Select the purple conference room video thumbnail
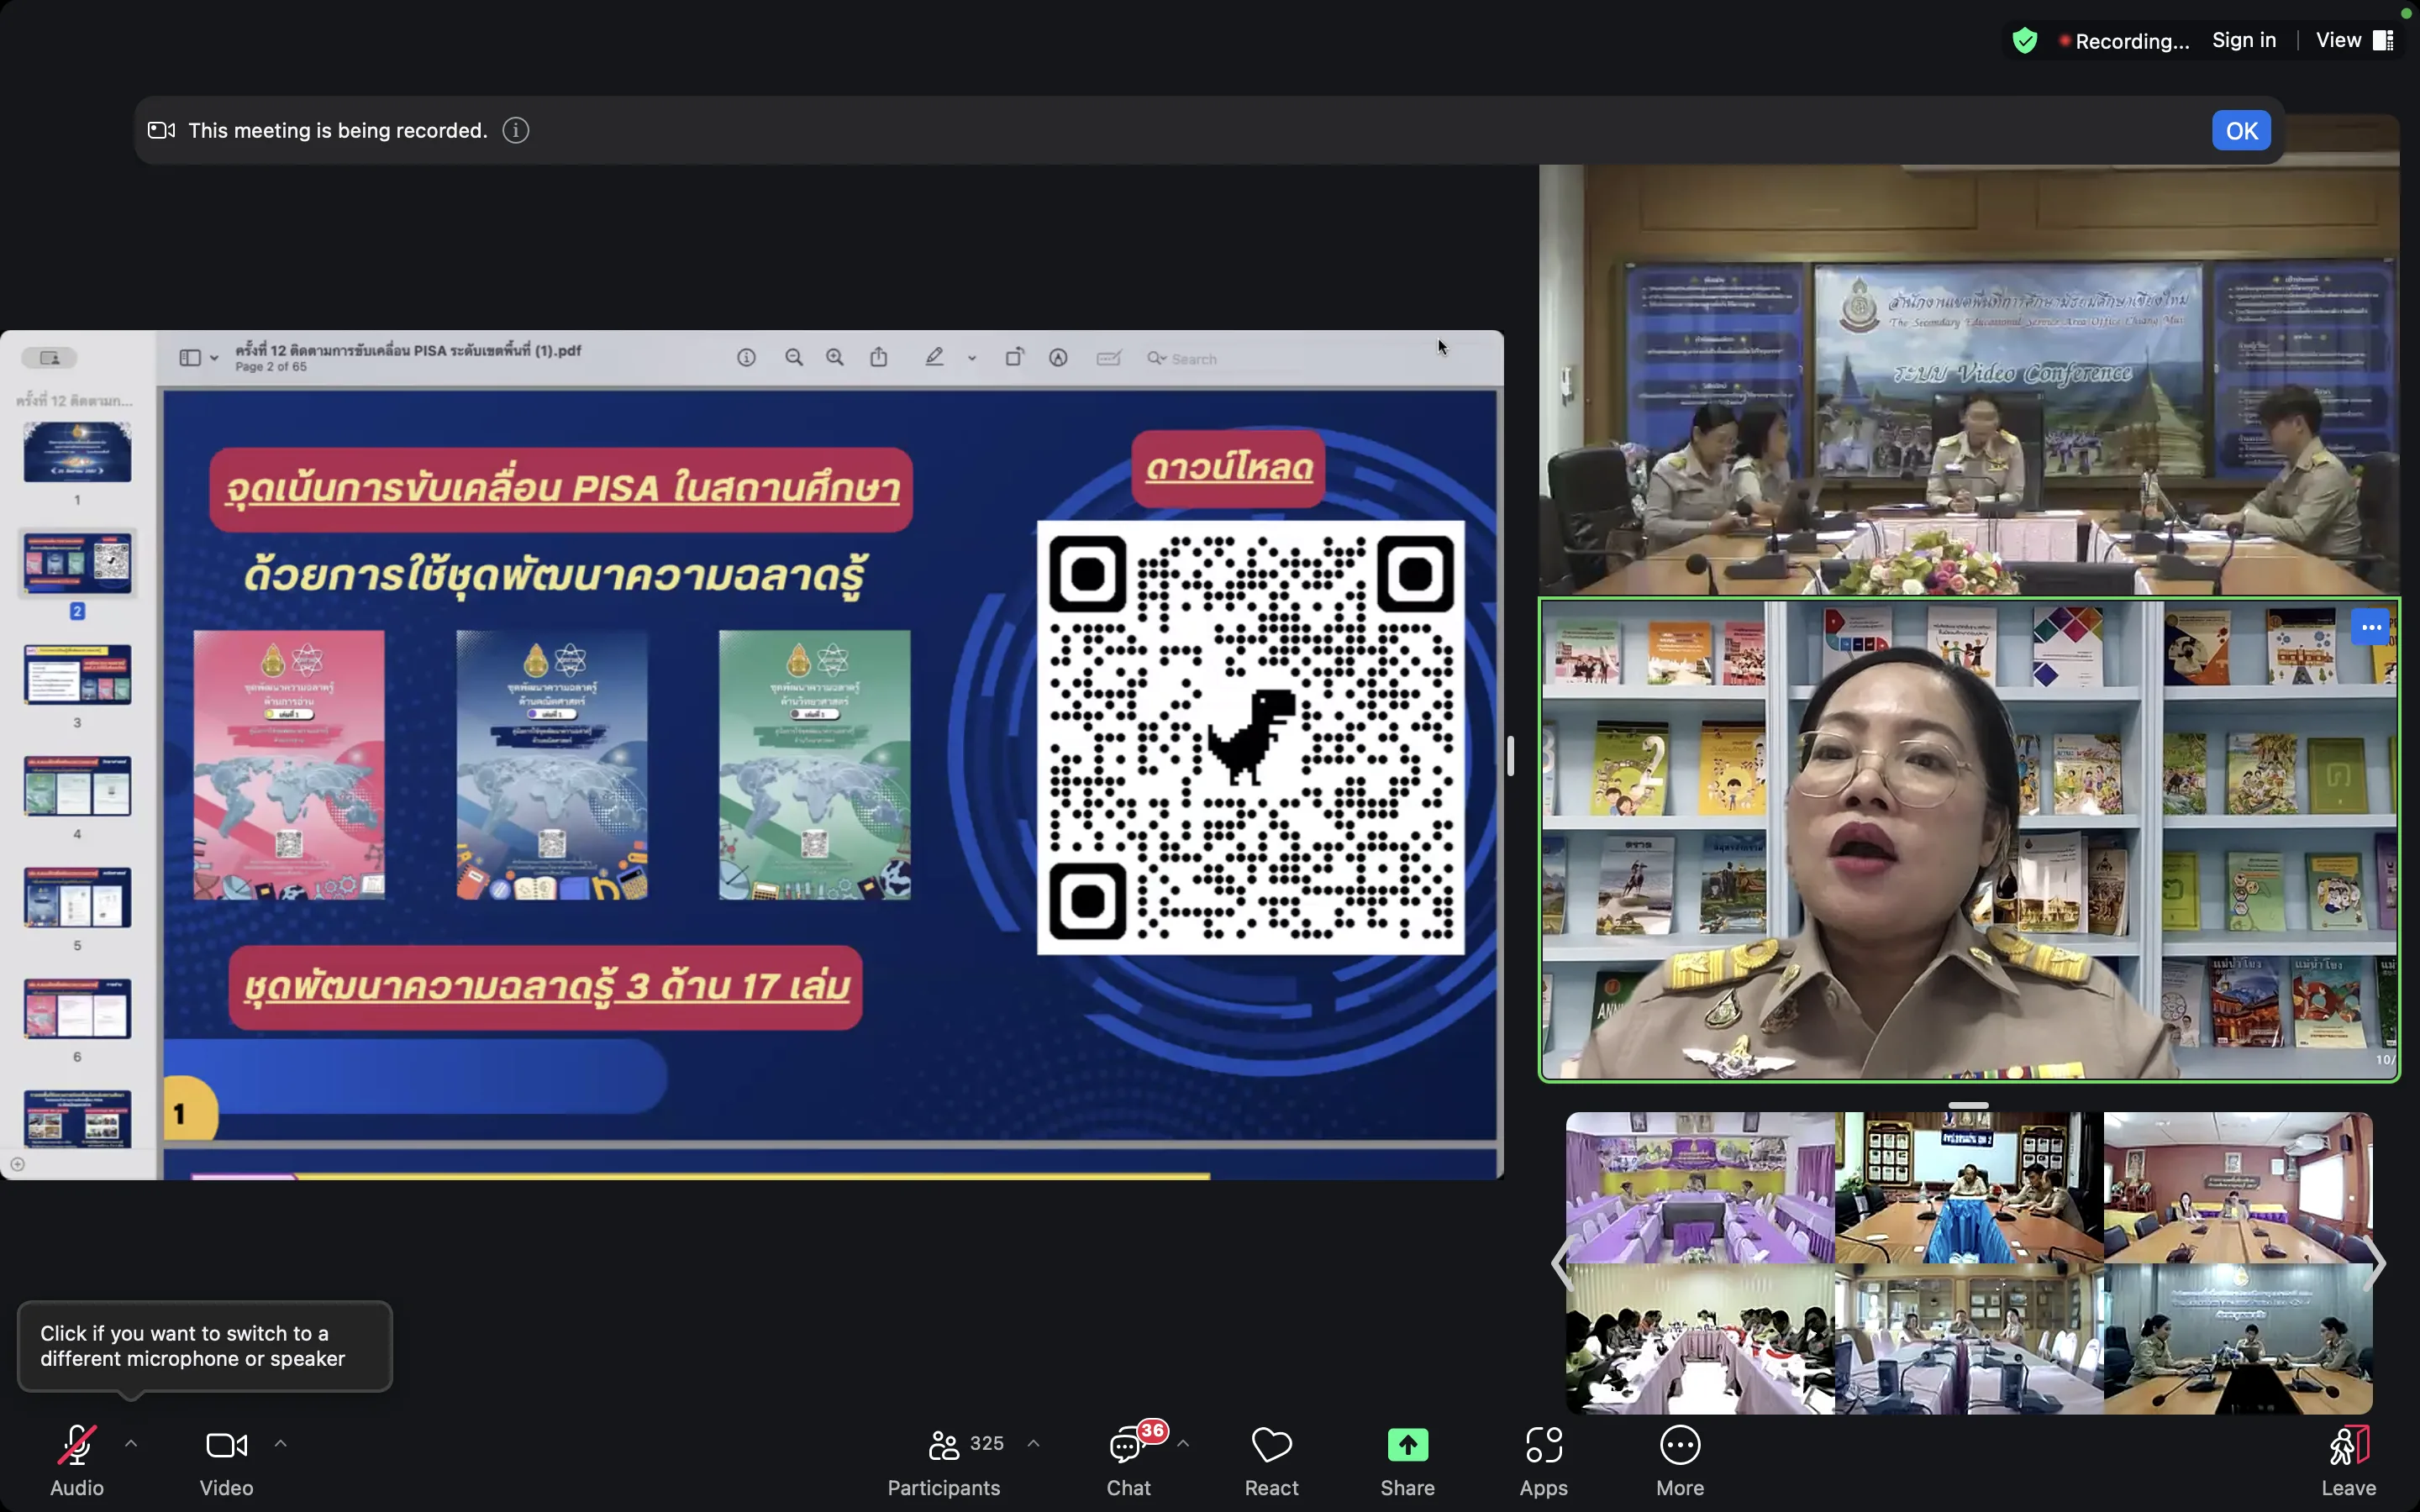The width and height of the screenshot is (2420, 1512). point(1700,1188)
